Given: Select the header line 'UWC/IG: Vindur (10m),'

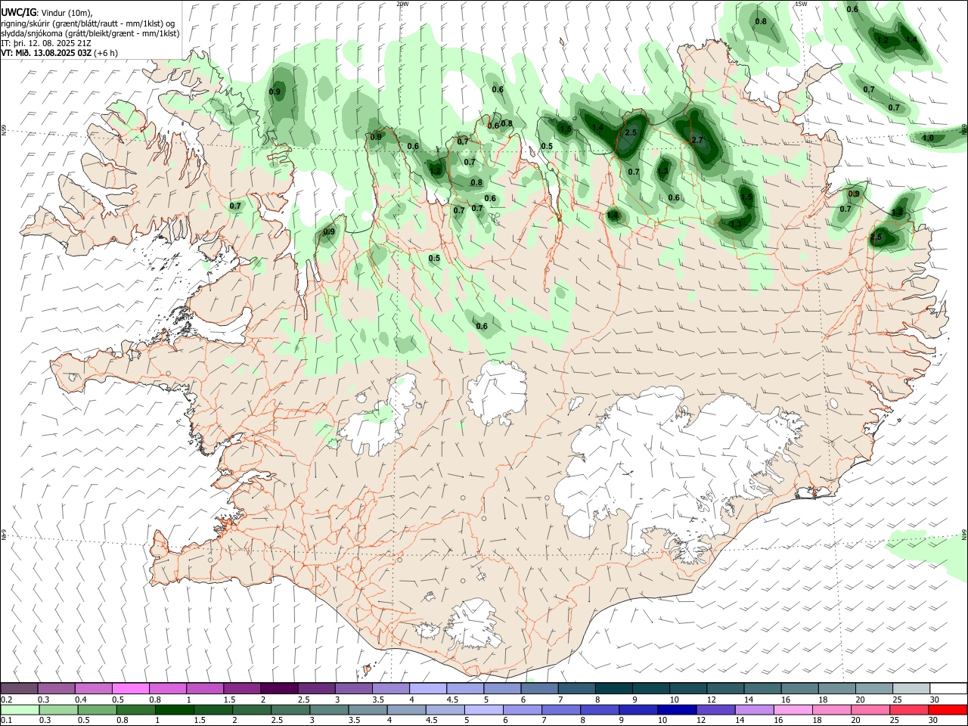Looking at the screenshot, I should [x=47, y=12].
